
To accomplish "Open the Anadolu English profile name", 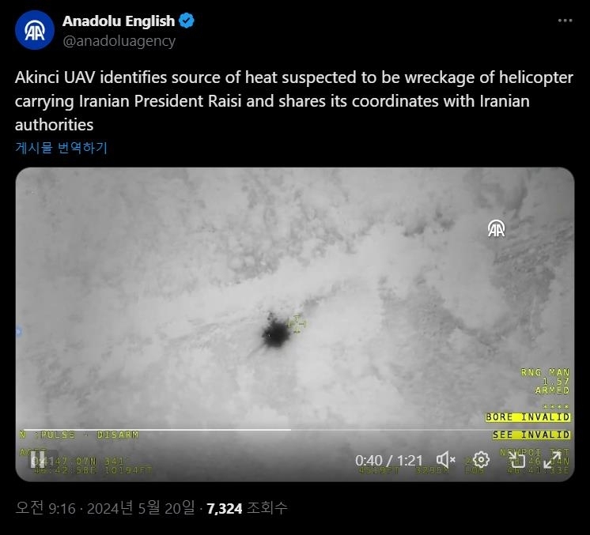I will (119, 21).
